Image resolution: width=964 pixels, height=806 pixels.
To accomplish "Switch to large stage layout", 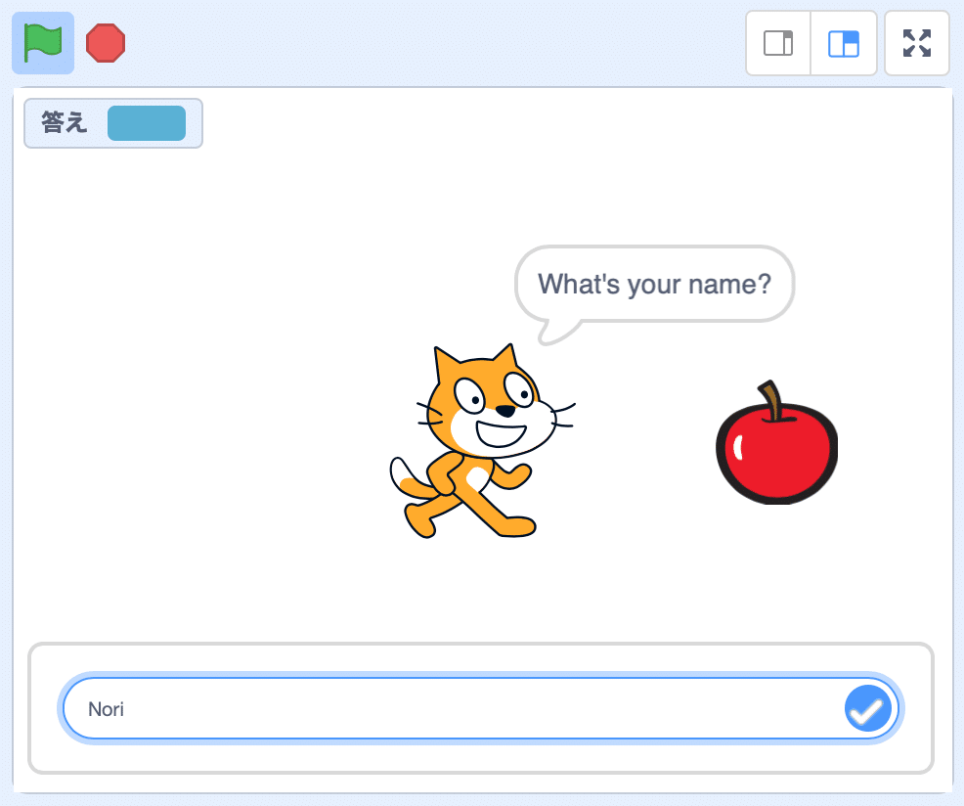I will click(844, 43).
